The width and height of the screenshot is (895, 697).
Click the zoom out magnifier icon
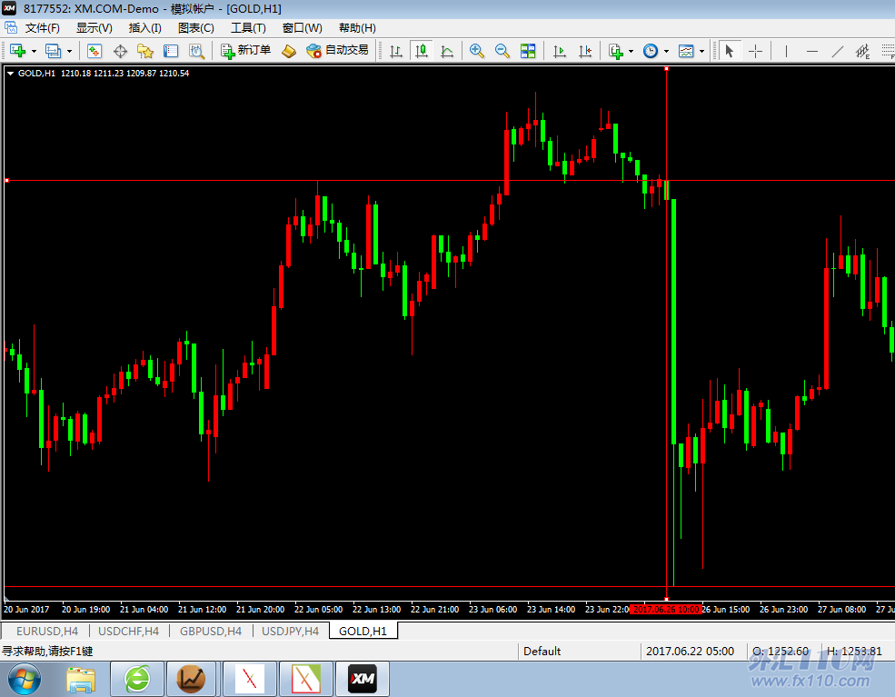coord(502,51)
